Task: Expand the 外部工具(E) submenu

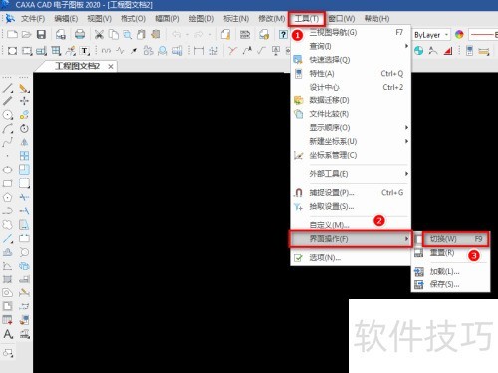Action: 351,174
